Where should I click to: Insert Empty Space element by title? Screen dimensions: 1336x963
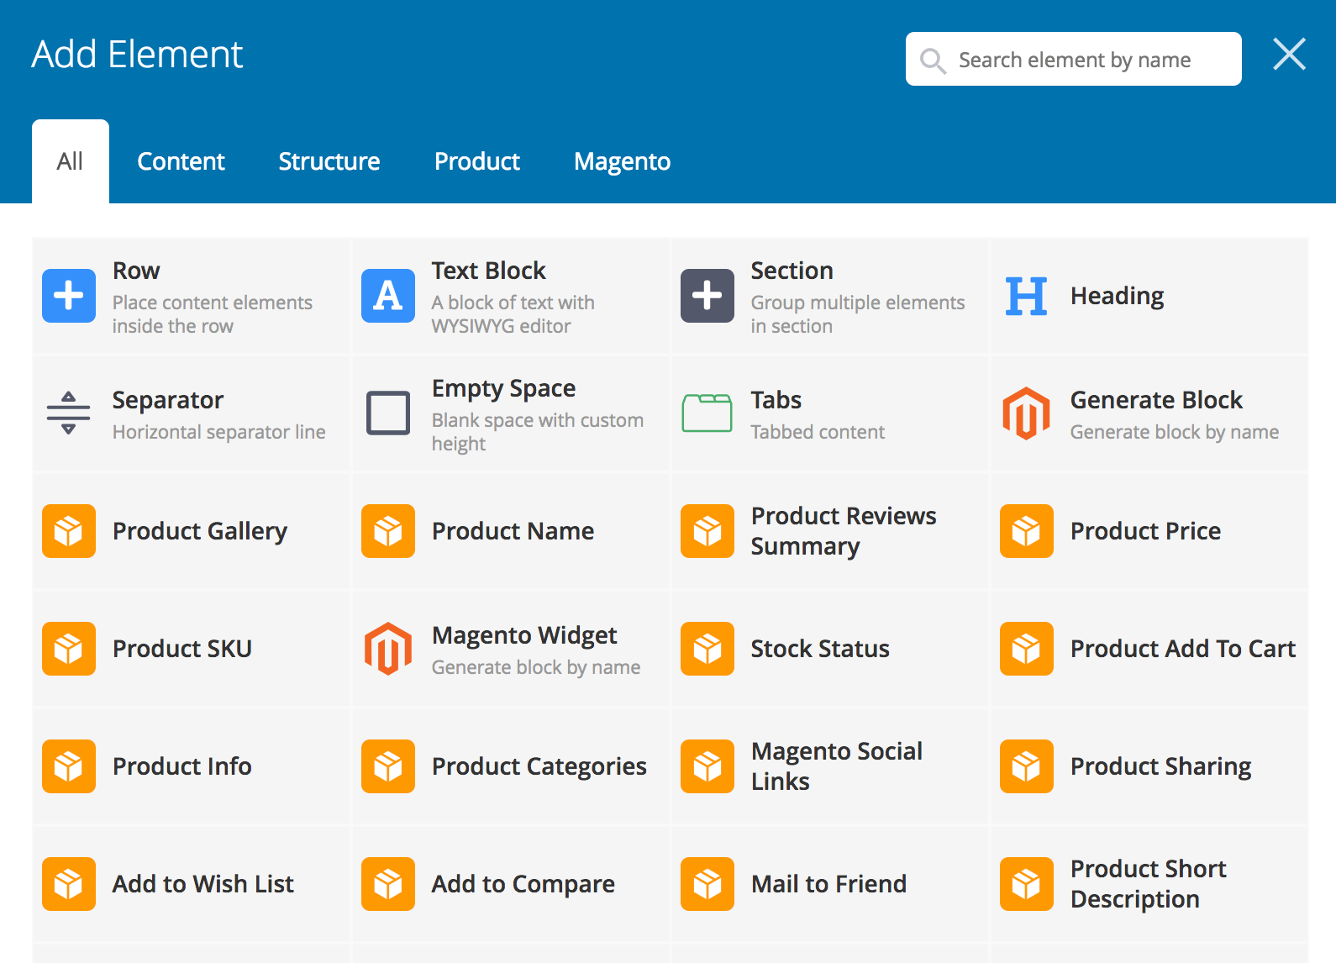click(x=504, y=388)
